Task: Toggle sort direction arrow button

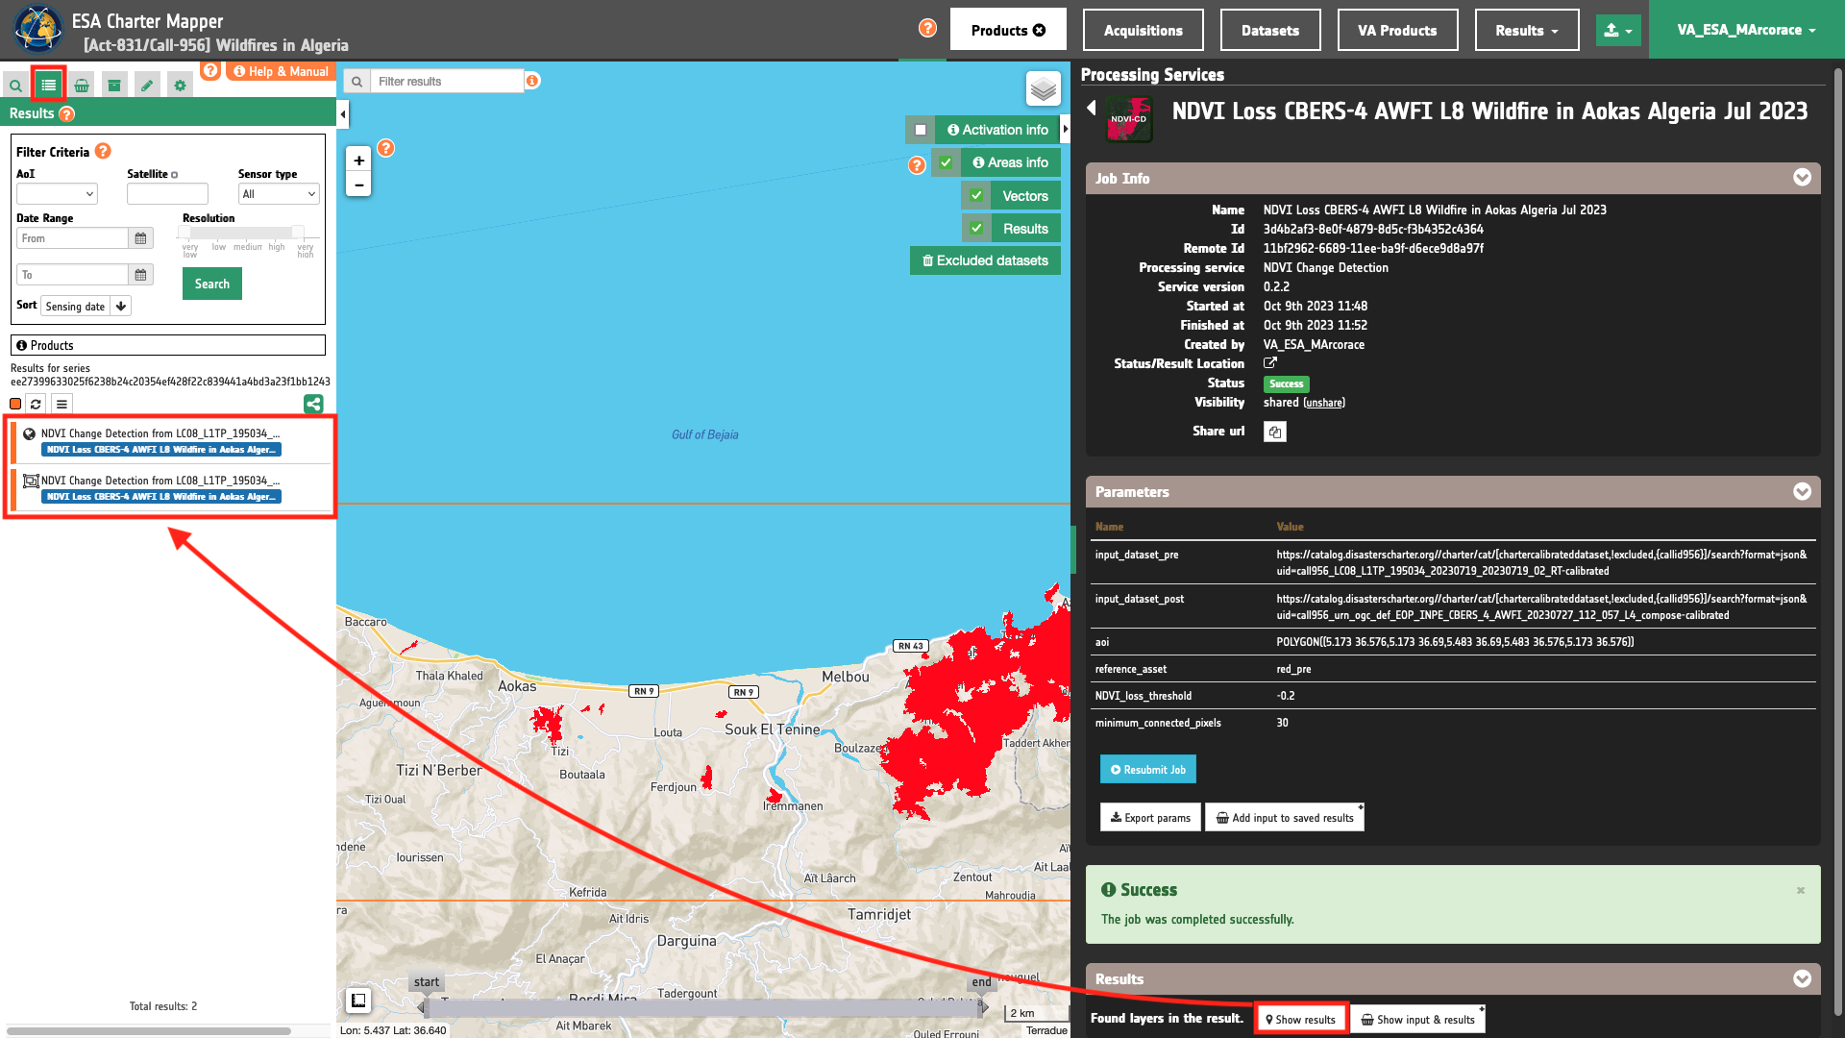Action: point(121,307)
